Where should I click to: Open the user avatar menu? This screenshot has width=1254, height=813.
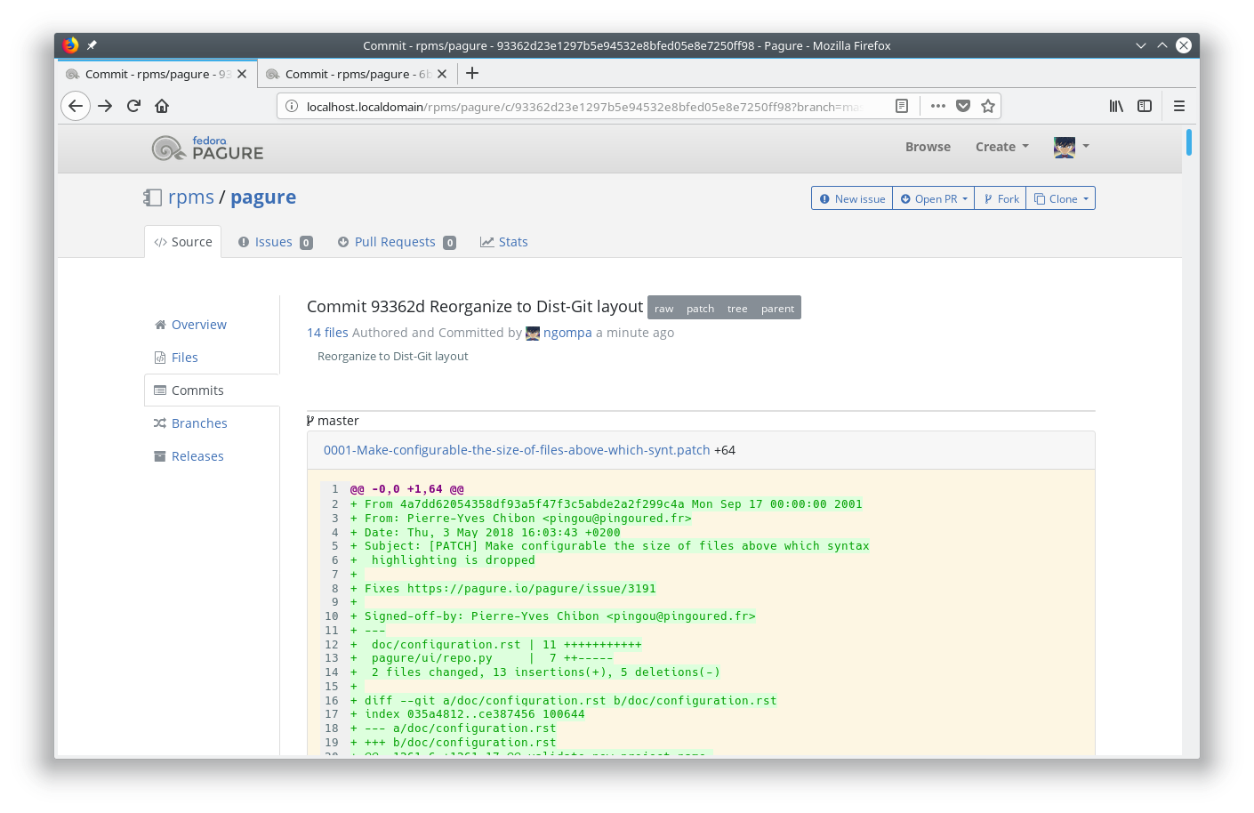(1071, 147)
